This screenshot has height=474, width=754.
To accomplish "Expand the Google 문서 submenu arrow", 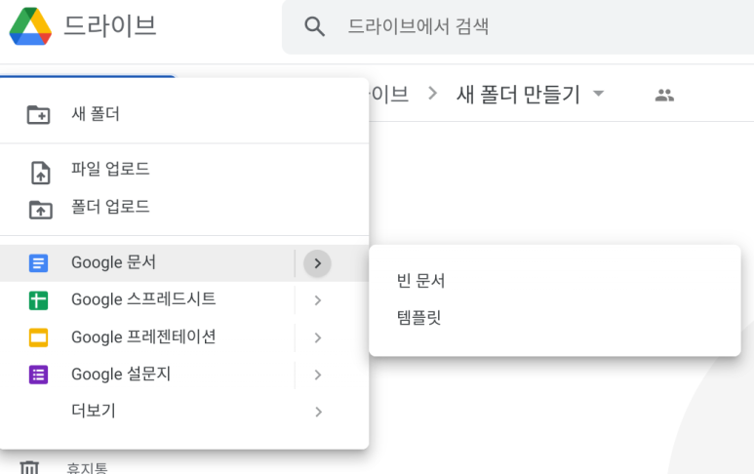I will click(317, 263).
